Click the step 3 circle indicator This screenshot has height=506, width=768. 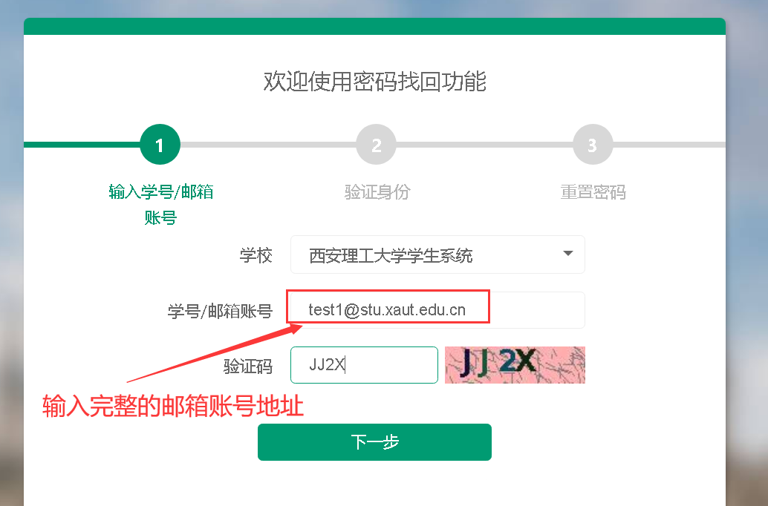593,145
